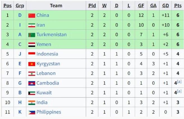Click the Indonesia flag icon
This screenshot has width=184, height=119.
(31, 54)
